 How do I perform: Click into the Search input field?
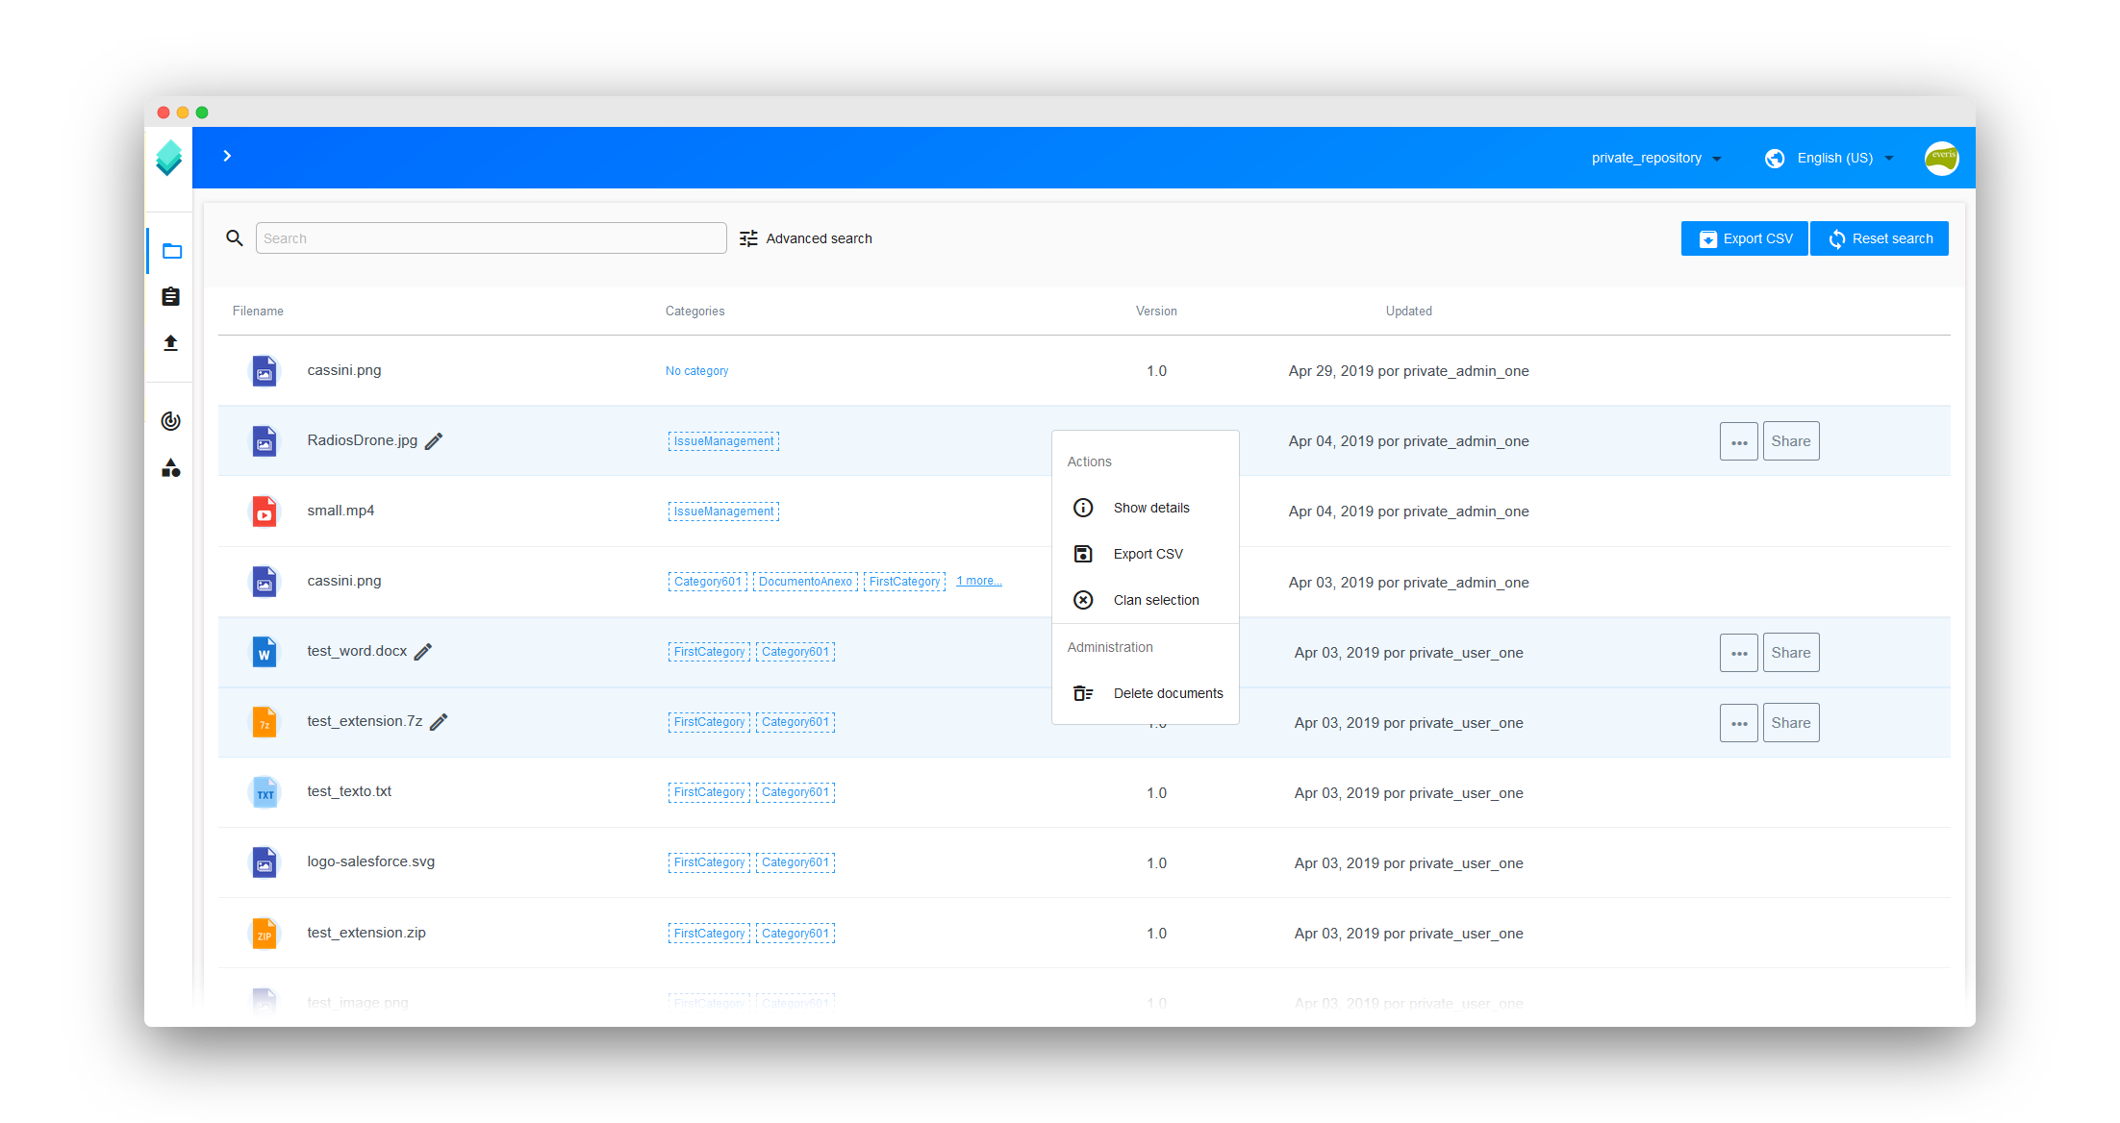[x=491, y=238]
